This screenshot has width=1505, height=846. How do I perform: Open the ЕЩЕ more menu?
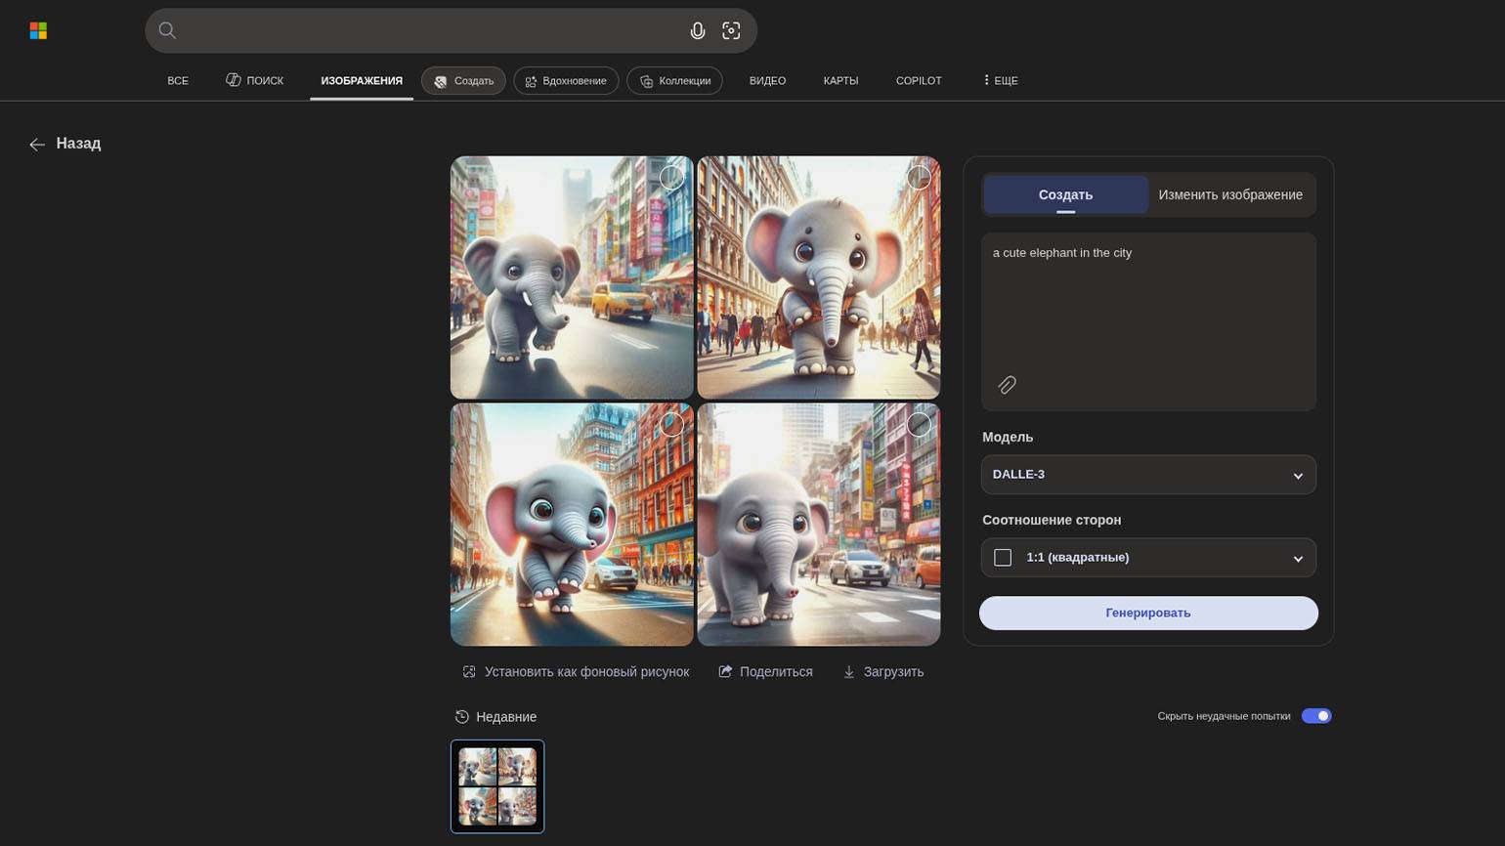(x=1000, y=81)
